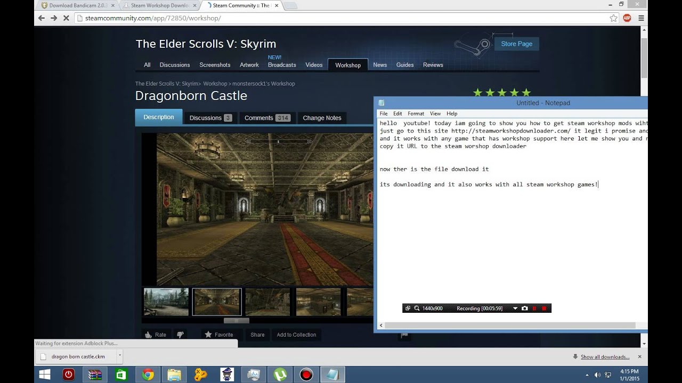
Task: Open uTorrent from the taskbar
Action: click(280, 374)
